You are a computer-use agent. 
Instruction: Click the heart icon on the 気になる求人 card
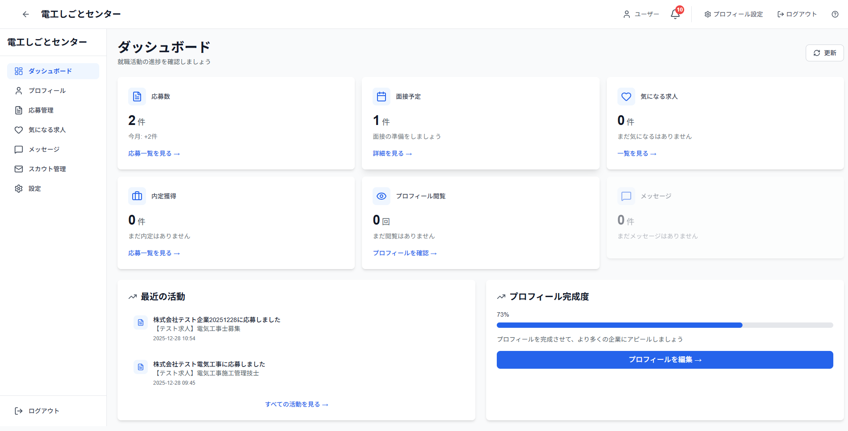click(626, 96)
